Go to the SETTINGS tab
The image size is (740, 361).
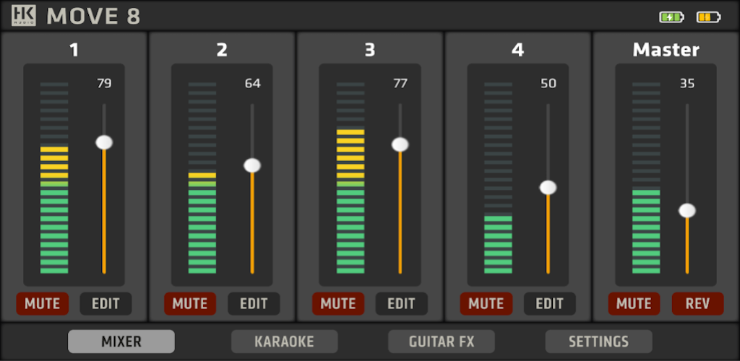coord(599,342)
